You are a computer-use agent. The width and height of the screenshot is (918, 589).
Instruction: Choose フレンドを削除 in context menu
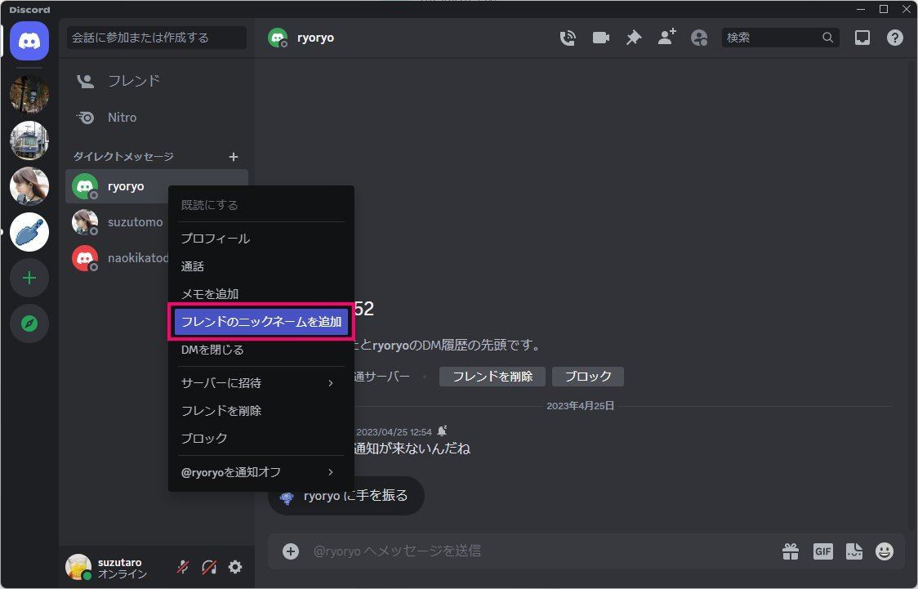tap(261, 411)
